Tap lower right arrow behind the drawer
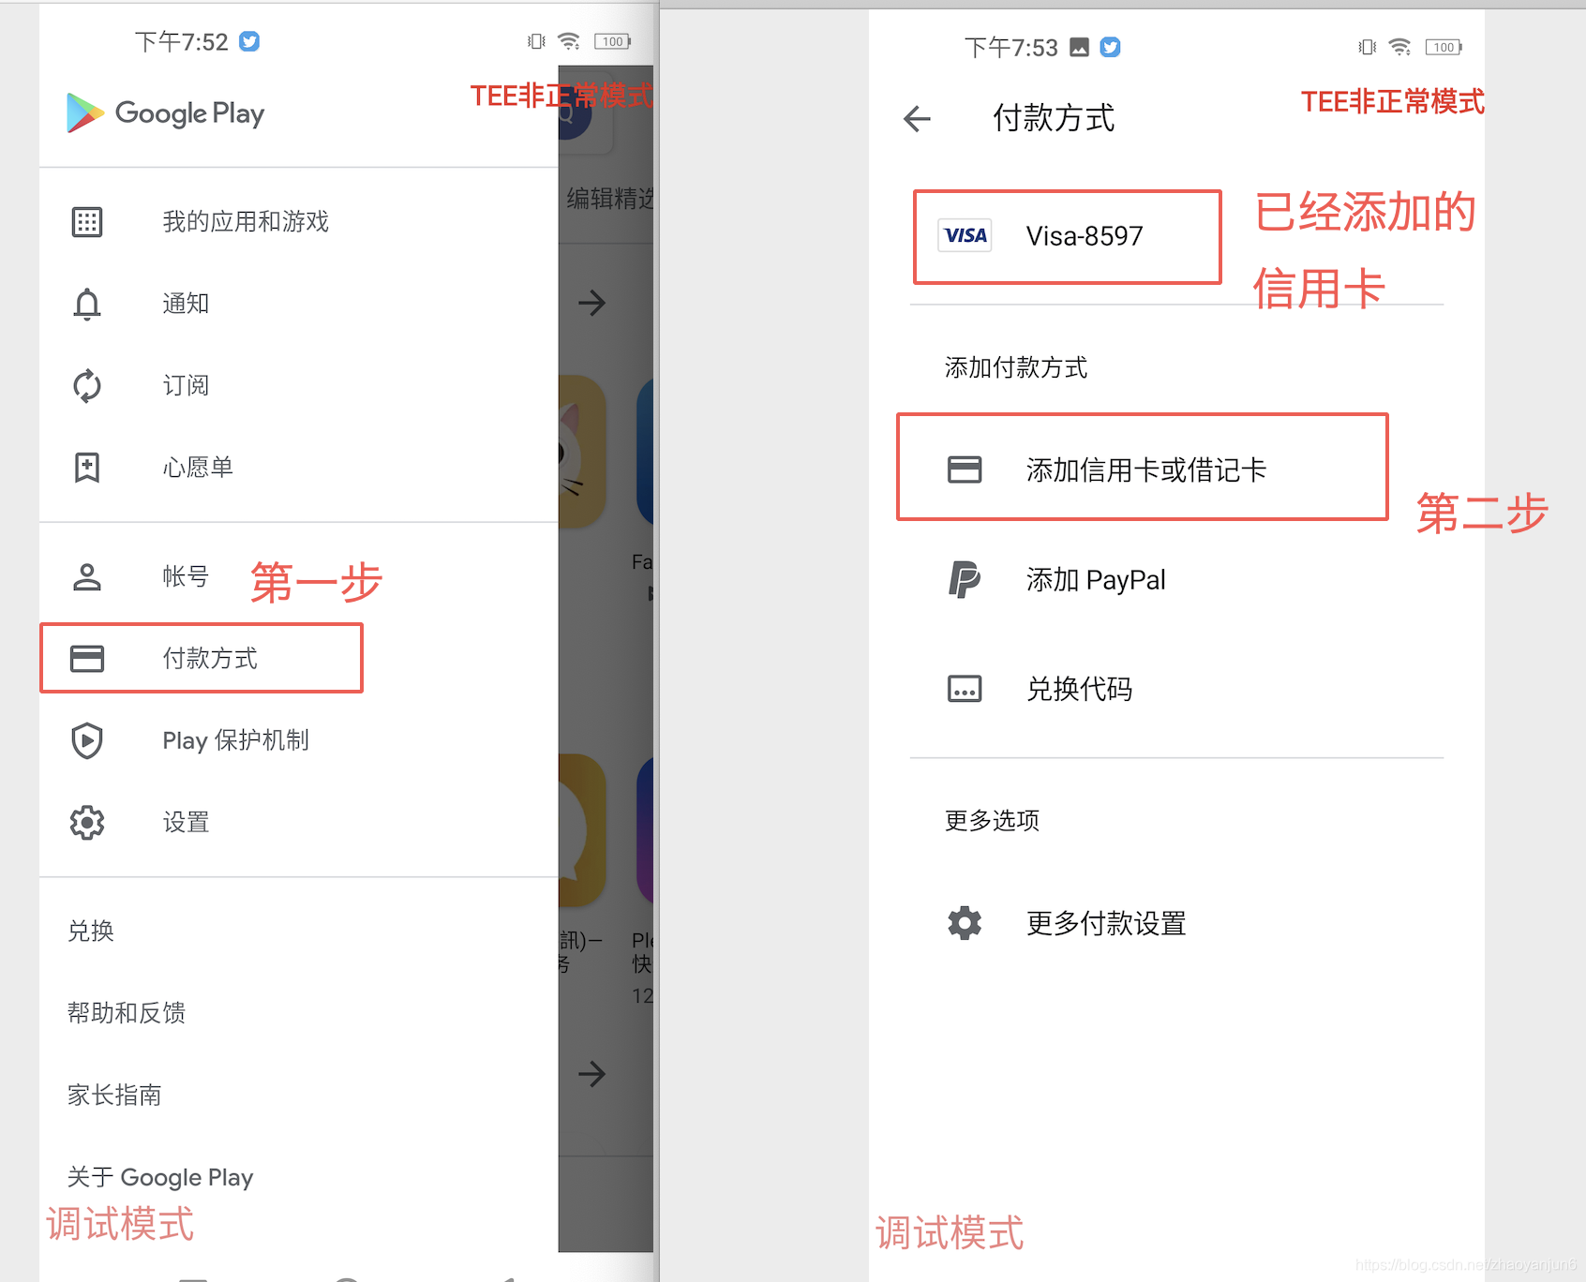 coord(591,1074)
